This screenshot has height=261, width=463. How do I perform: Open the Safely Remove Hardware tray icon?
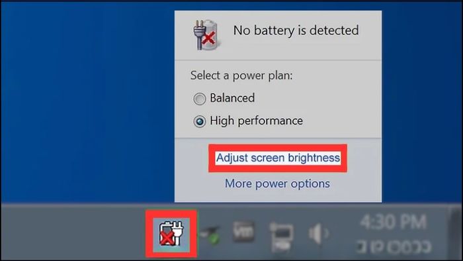(210, 235)
